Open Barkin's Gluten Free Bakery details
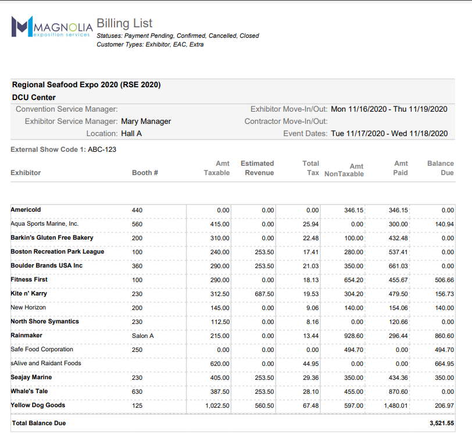The width and height of the screenshot is (472, 438). [x=53, y=238]
